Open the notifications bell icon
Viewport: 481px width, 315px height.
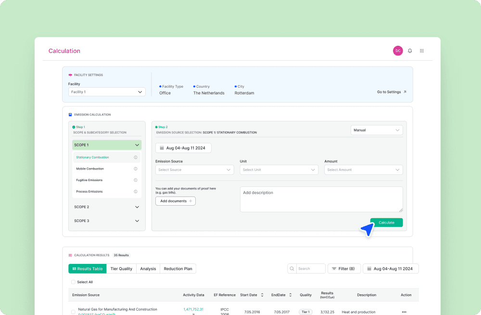click(x=409, y=51)
